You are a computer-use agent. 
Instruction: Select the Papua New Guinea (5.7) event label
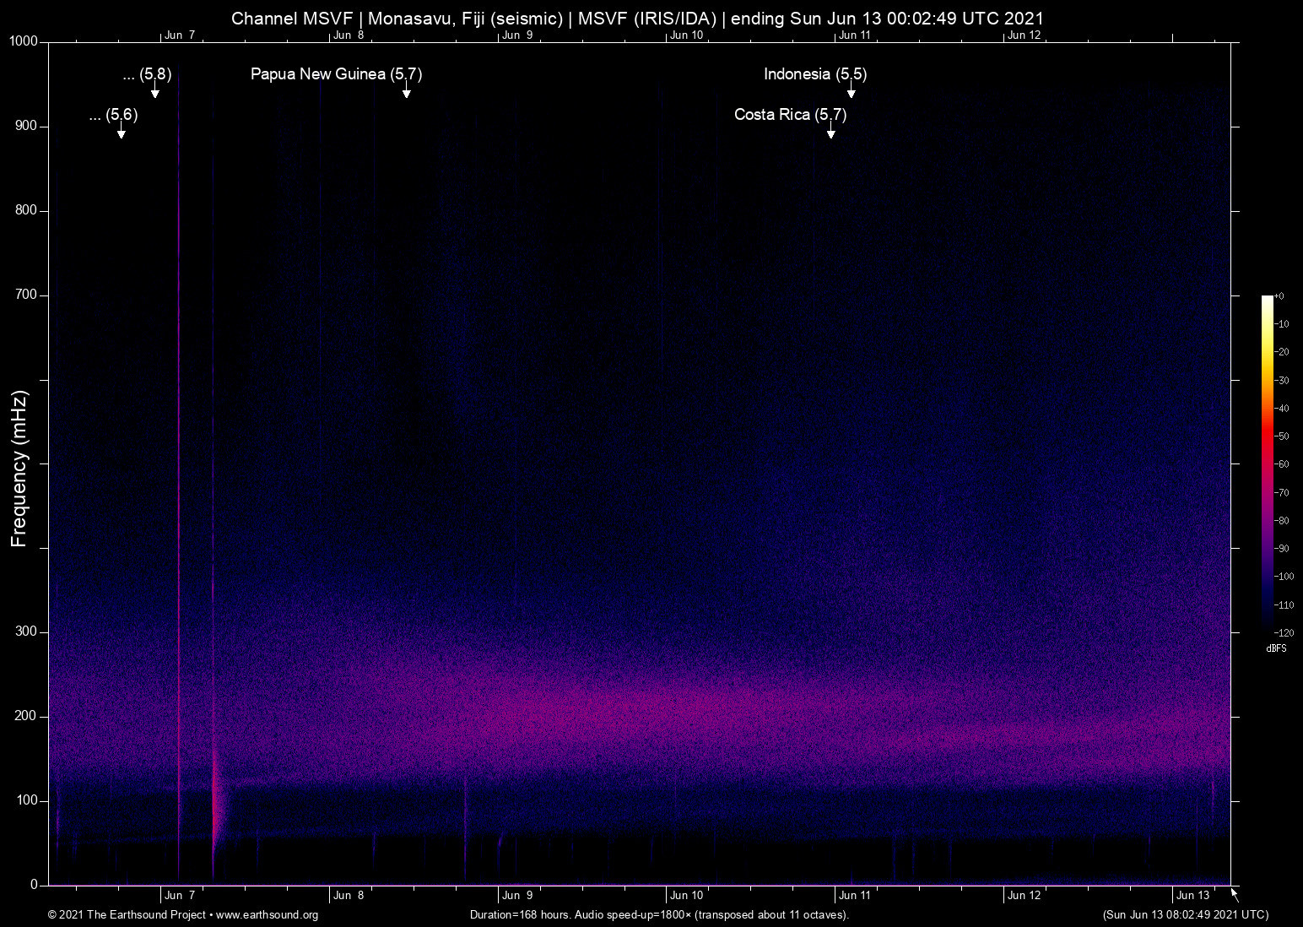[x=336, y=74]
